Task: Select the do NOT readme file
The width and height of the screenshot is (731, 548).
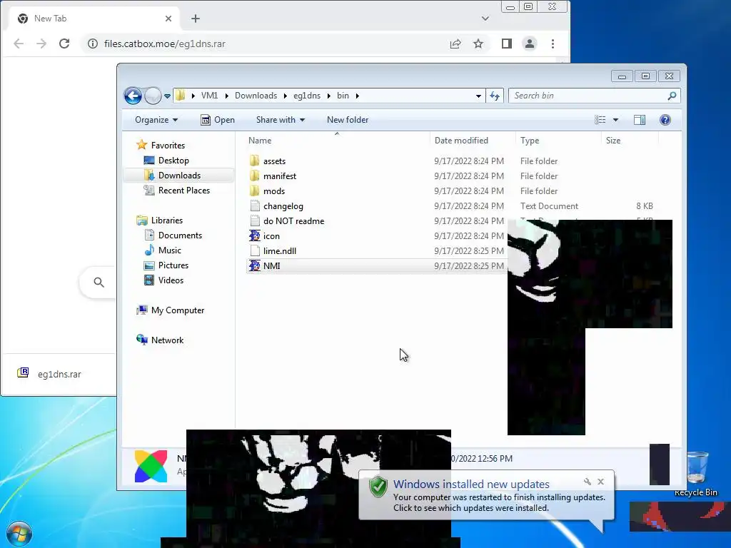Action: [x=287, y=221]
